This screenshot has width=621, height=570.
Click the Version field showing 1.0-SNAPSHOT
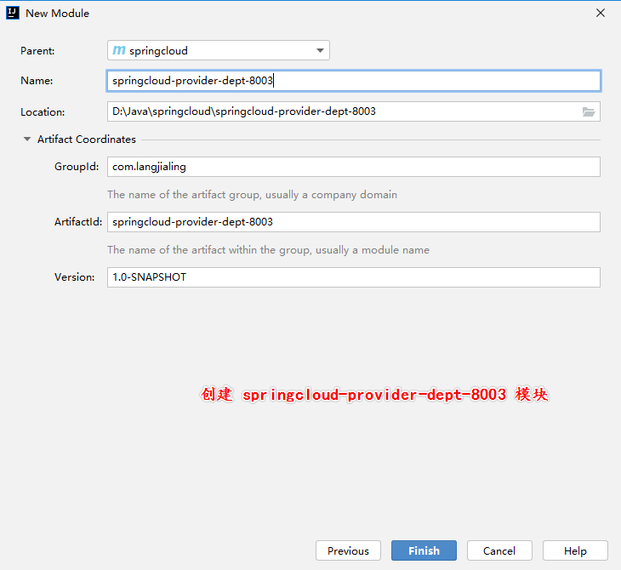click(x=353, y=277)
